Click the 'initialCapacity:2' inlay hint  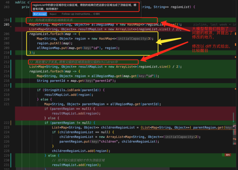coord(181,137)
